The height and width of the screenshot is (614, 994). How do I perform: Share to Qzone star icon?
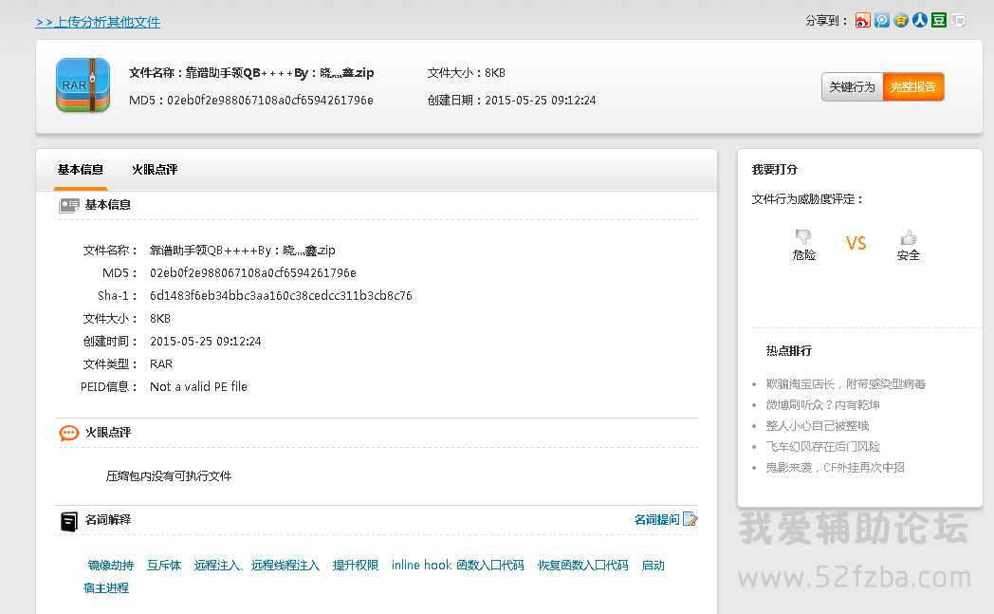point(900,20)
